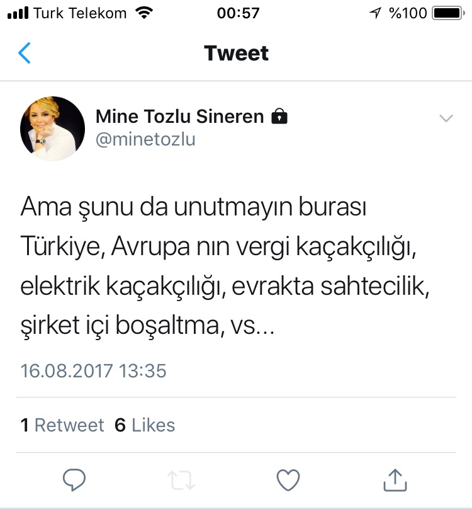The image size is (472, 509).
Task: Tap the 00:57 clock in status bar
Action: tap(239, 13)
